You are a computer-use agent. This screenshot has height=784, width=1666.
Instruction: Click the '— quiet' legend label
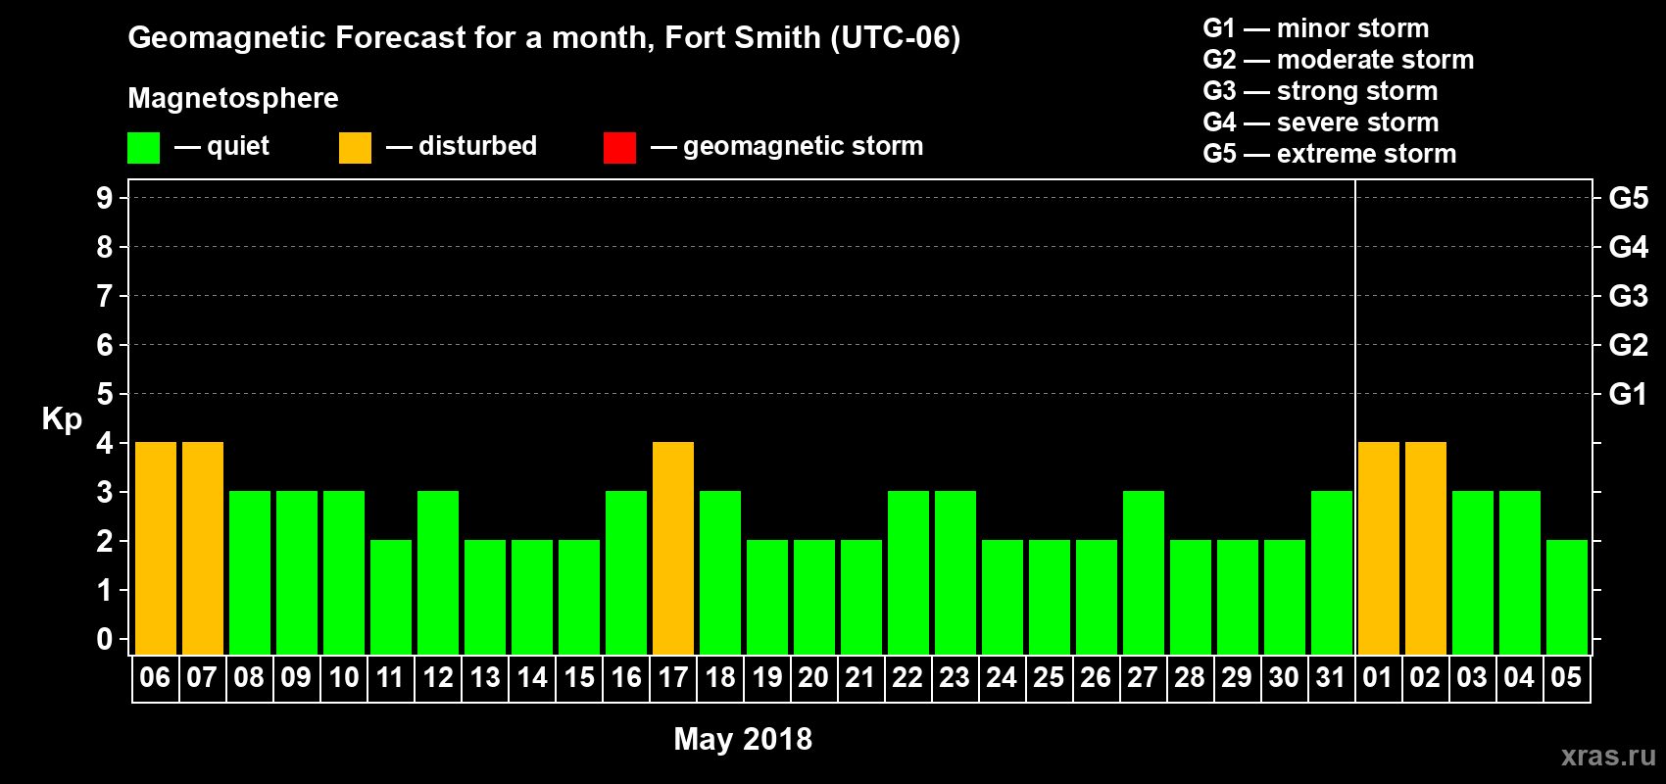click(x=221, y=146)
